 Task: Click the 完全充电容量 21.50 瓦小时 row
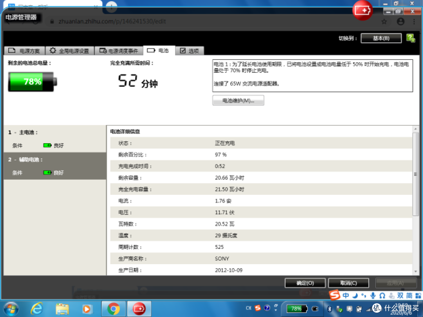(x=261, y=189)
